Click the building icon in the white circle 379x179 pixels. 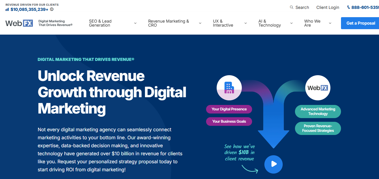(229, 87)
